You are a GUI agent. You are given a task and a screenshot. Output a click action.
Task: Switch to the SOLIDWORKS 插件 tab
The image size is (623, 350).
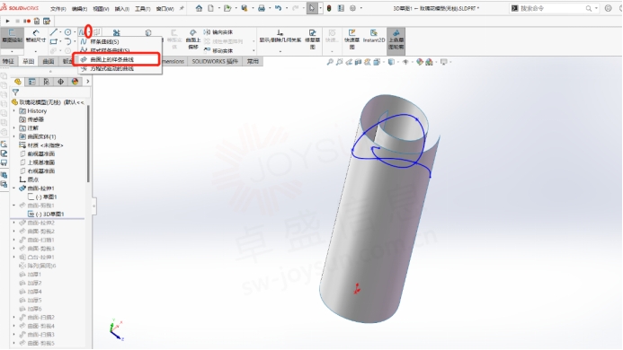[215, 61]
